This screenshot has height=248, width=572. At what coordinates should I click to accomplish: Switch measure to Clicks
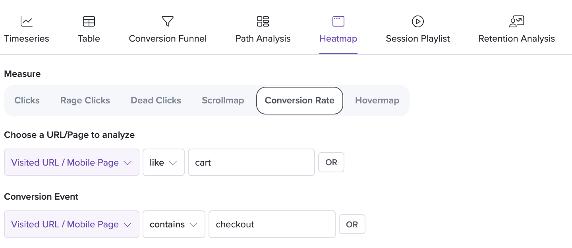tap(27, 101)
